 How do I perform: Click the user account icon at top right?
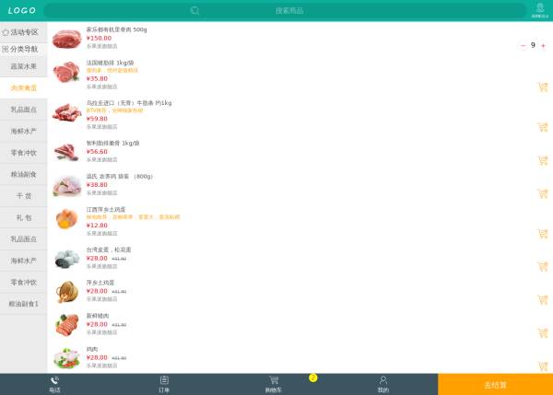tap(539, 10)
